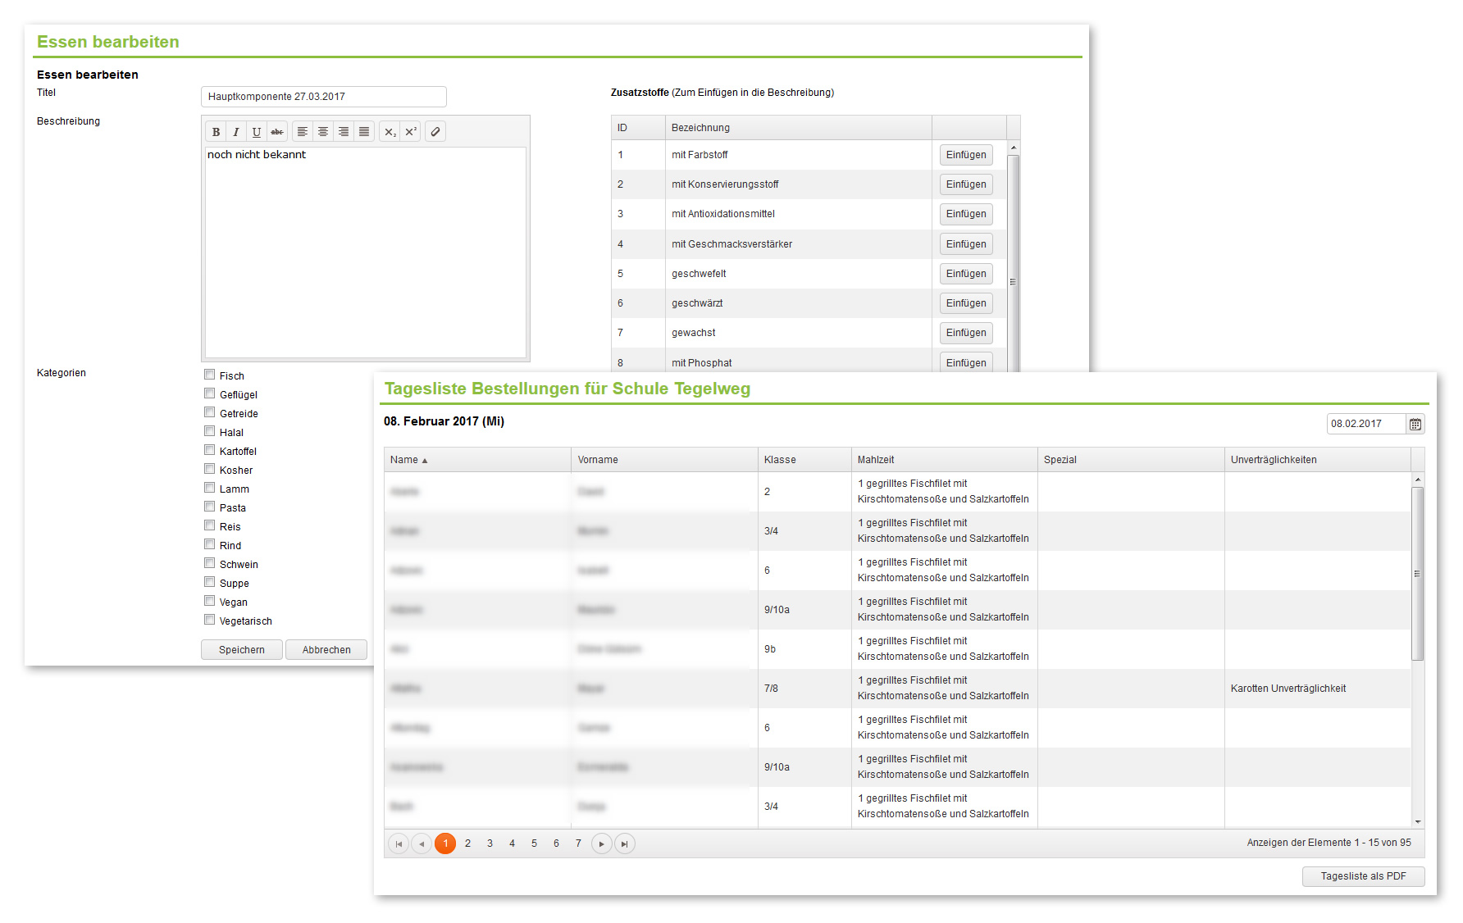Viewport: 1463px width, 923px height.
Task: Go to page 3 of the list
Action: pos(490,843)
